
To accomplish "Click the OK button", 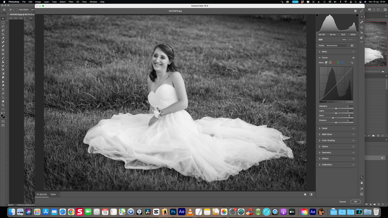I will click(x=356, y=202).
